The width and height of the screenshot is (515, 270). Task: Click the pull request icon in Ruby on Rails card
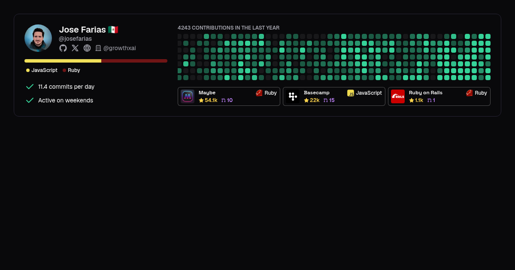click(430, 100)
